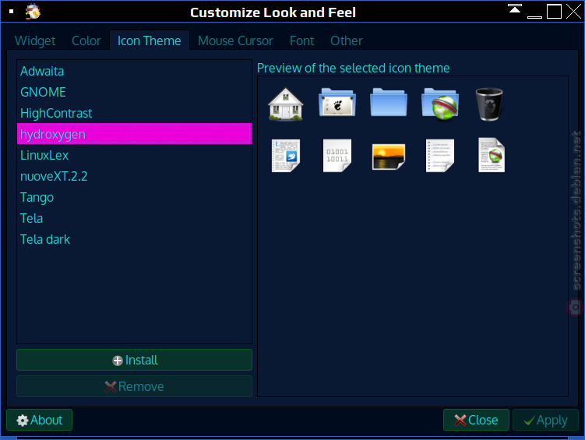This screenshot has width=585, height=440.
Task: Click the Close button
Action: [x=476, y=420]
